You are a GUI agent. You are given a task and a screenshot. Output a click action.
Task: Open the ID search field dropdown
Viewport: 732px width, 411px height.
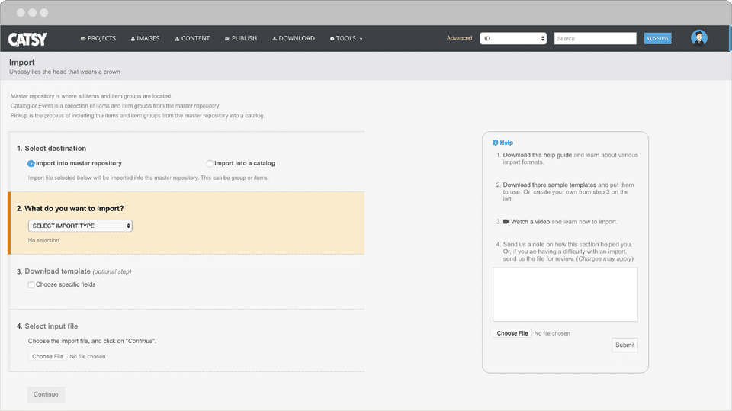[x=513, y=38]
